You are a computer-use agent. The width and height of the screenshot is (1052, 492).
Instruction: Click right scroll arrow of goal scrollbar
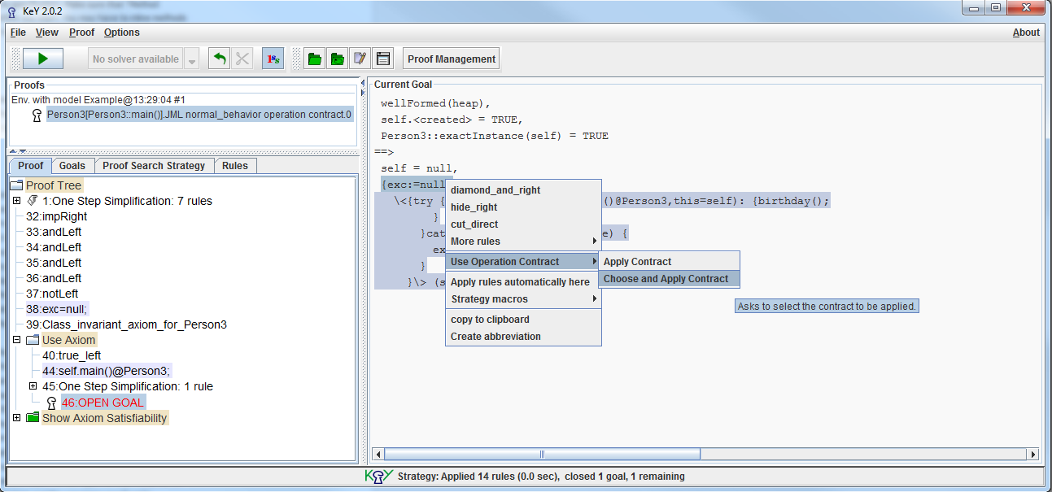tap(1032, 454)
